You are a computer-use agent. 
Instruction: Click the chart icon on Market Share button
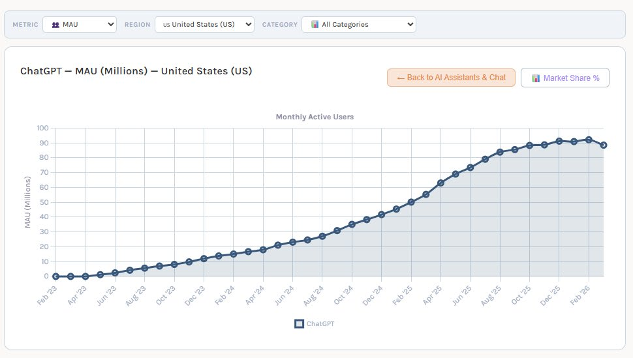536,78
